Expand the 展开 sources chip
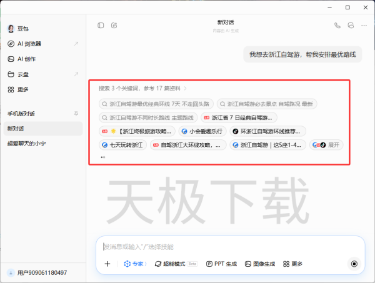Viewport: 375px width, 283px height. (x=326, y=145)
